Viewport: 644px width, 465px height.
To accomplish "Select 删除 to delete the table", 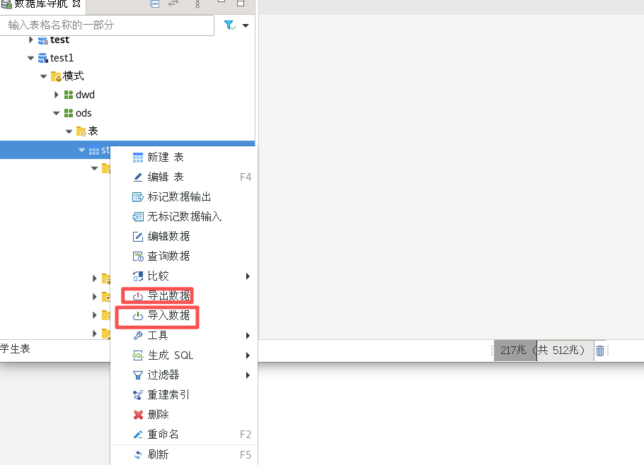I will pyautogui.click(x=158, y=414).
